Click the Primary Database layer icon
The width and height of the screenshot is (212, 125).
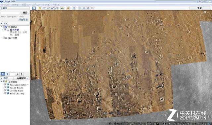pyautogui.click(x=6, y=82)
